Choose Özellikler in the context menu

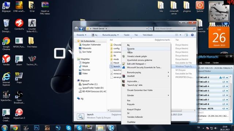pyautogui.click(x=146, y=122)
